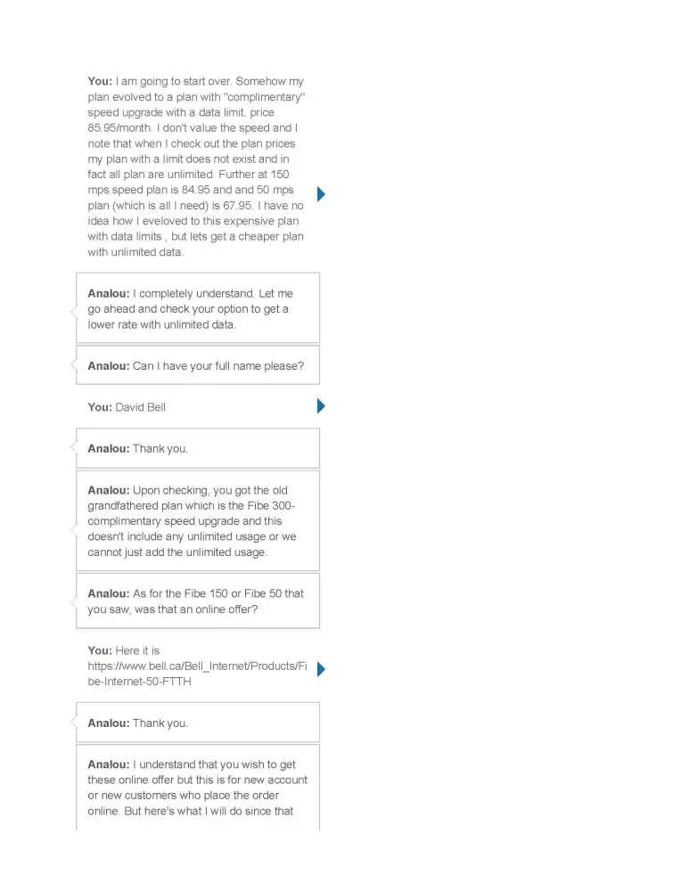This screenshot has height=891, width=689.
Task: Select the "Upon checking" grandfathered plan message
Action: click(196, 521)
